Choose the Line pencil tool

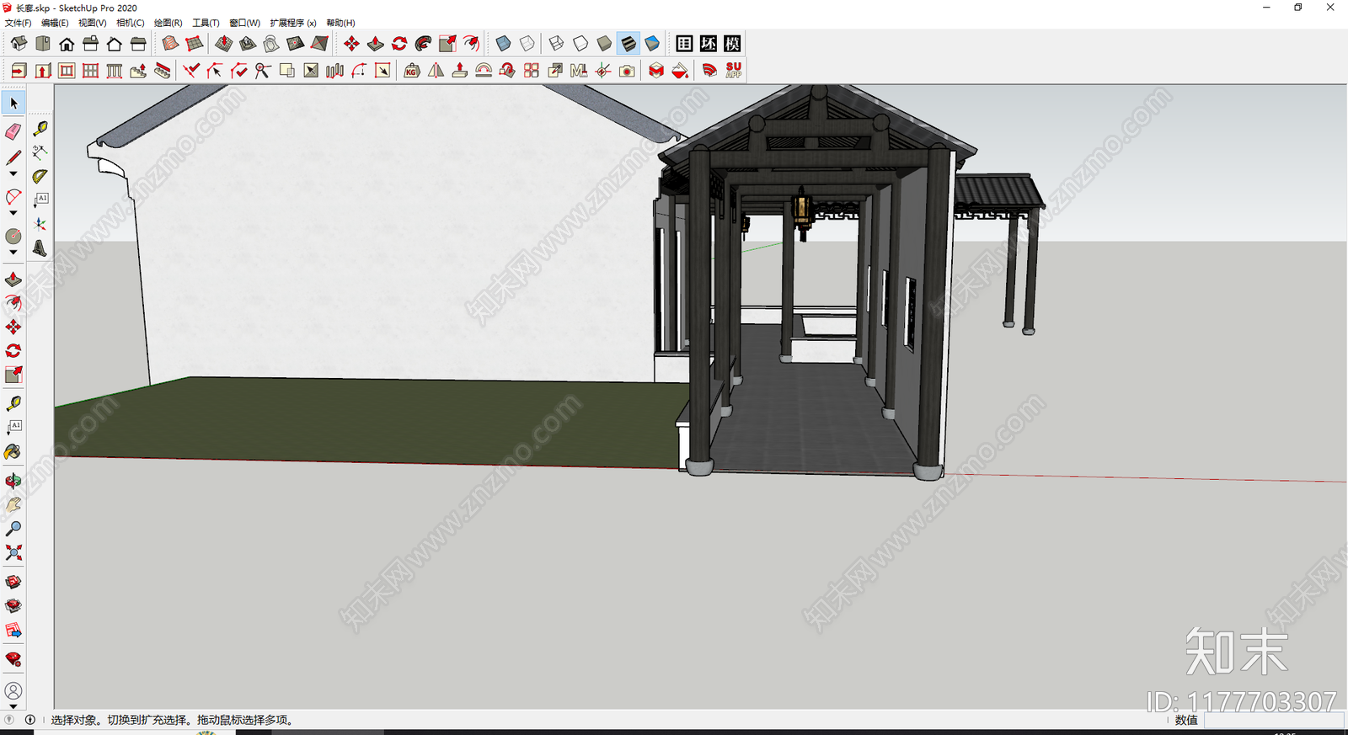[x=13, y=158]
